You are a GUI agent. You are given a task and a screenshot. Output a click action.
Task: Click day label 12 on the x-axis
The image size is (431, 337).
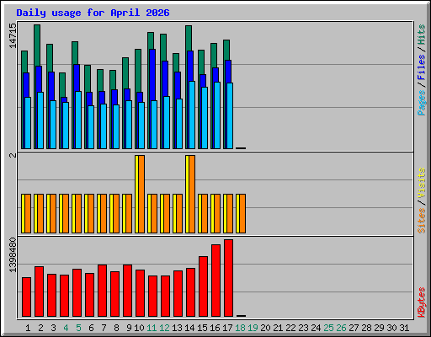164,328
